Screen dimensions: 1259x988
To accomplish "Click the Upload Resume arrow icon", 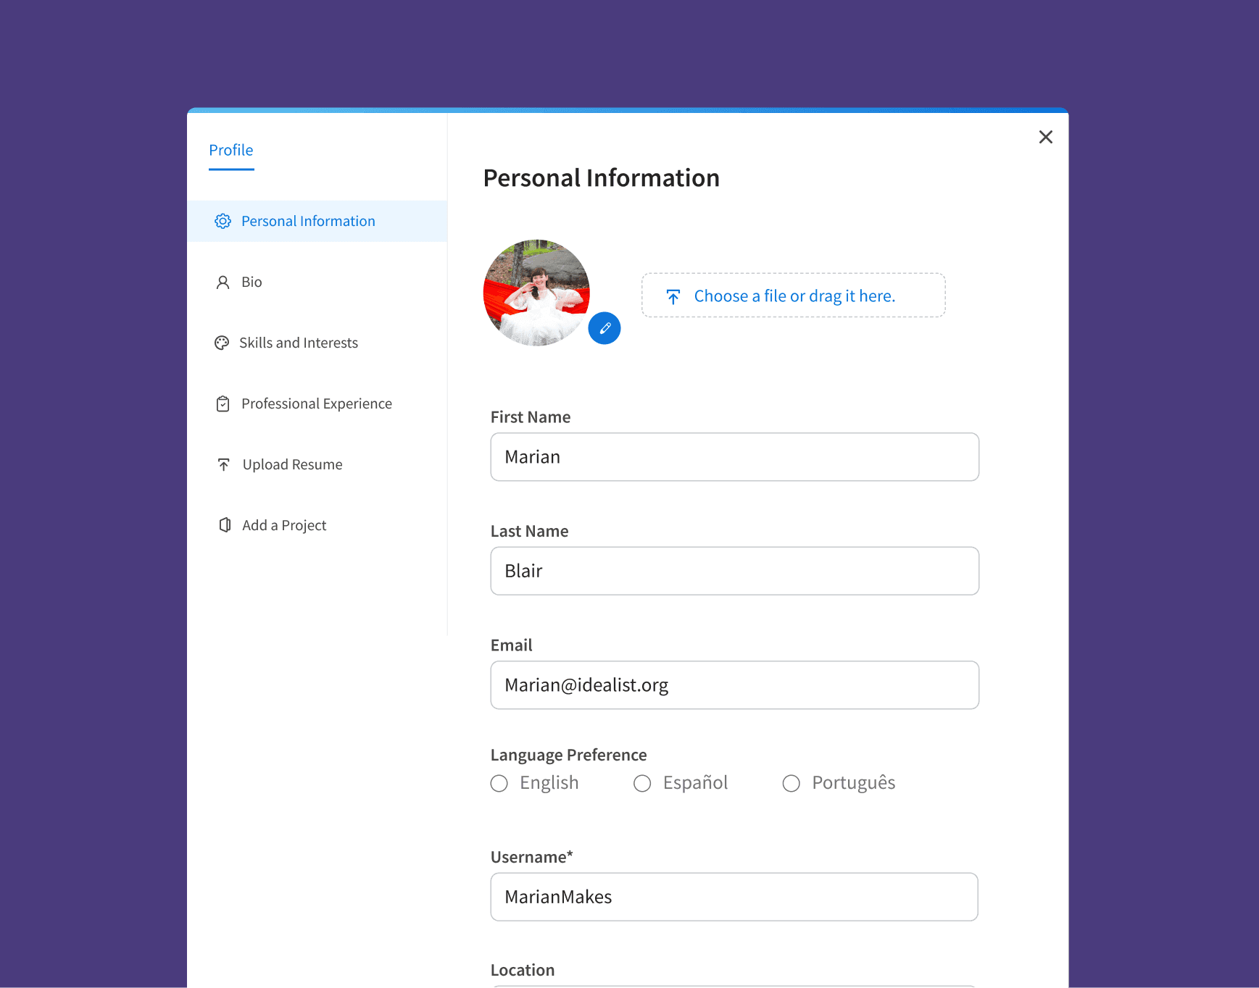I will (223, 464).
